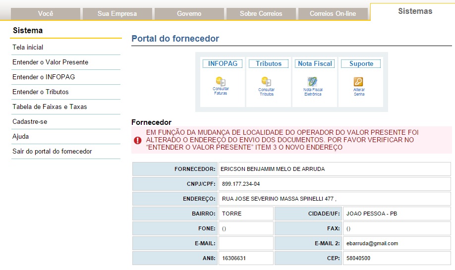Go to Tela inicial in sidebar
The width and height of the screenshot is (455, 270).
click(x=28, y=47)
